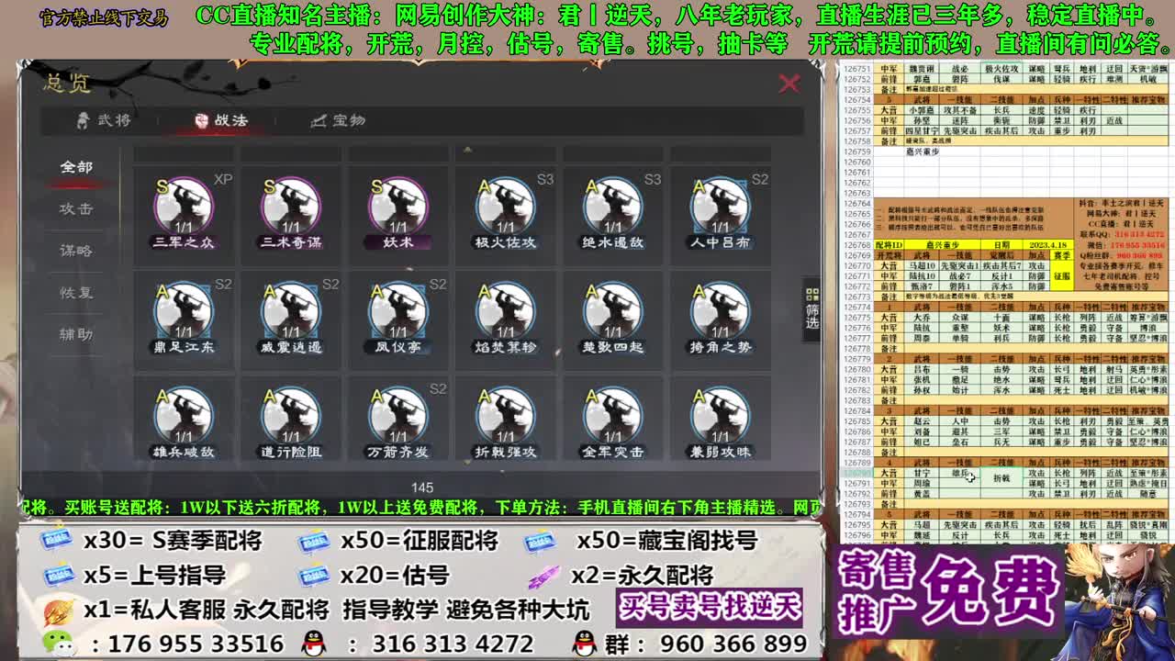1175x661 pixels.
Task: Filter by 谋略 tactics category
Action: click(76, 251)
